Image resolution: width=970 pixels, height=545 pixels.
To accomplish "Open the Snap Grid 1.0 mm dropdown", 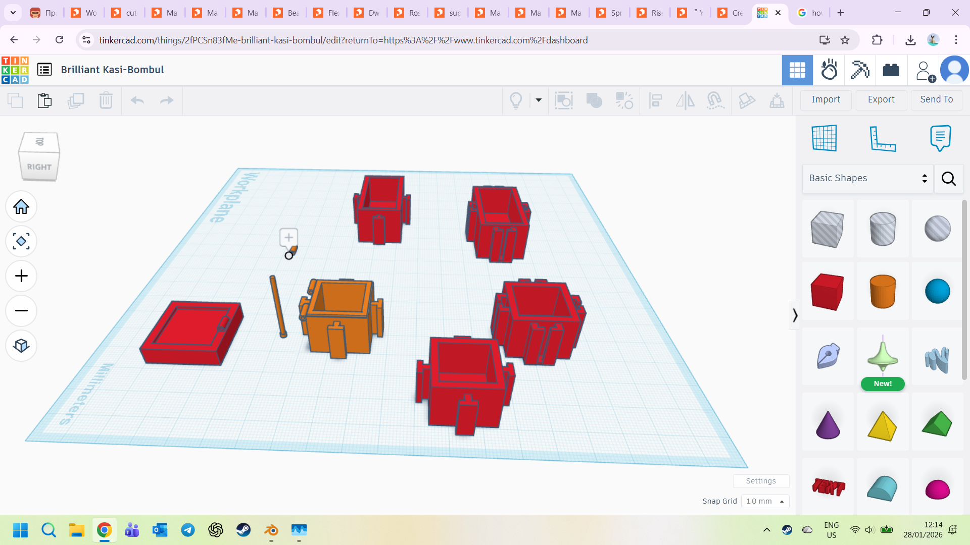I will click(x=765, y=501).
